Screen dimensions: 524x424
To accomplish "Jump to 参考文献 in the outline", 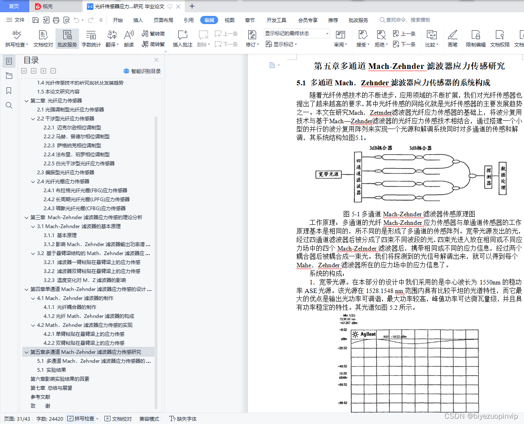I will 40,397.
